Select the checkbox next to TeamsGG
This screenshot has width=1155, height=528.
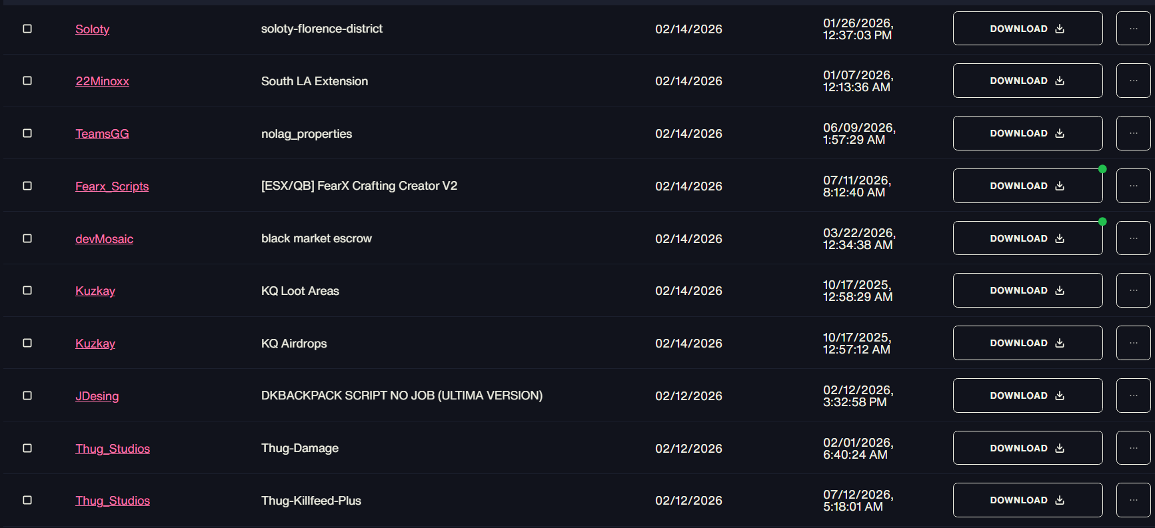(x=27, y=133)
